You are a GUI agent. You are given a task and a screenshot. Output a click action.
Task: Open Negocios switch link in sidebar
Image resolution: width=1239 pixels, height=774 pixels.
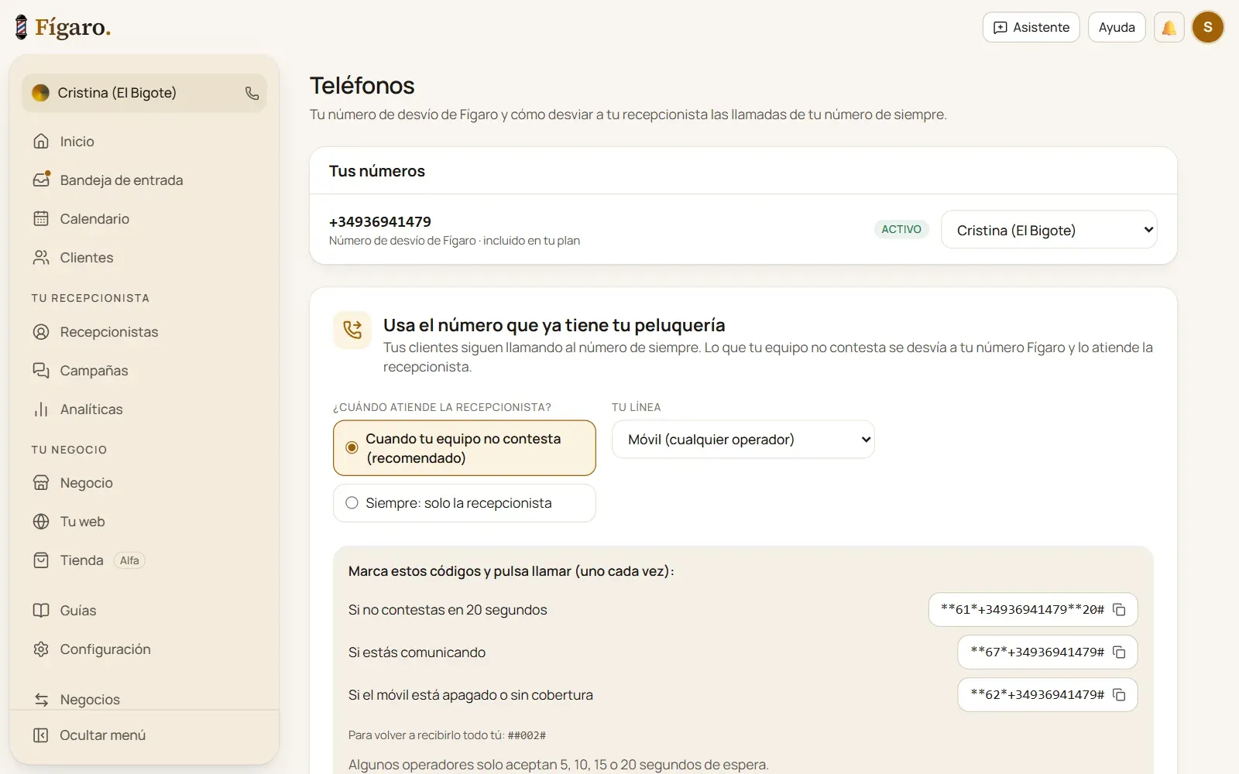click(x=144, y=699)
